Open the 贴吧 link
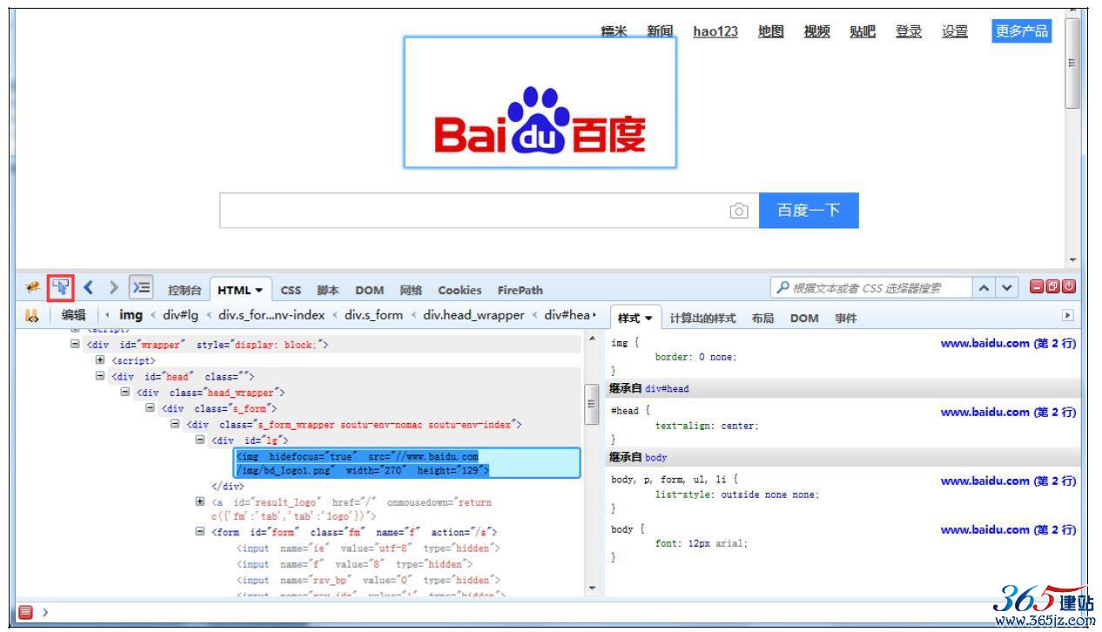The width and height of the screenshot is (1102, 632). coord(863,31)
